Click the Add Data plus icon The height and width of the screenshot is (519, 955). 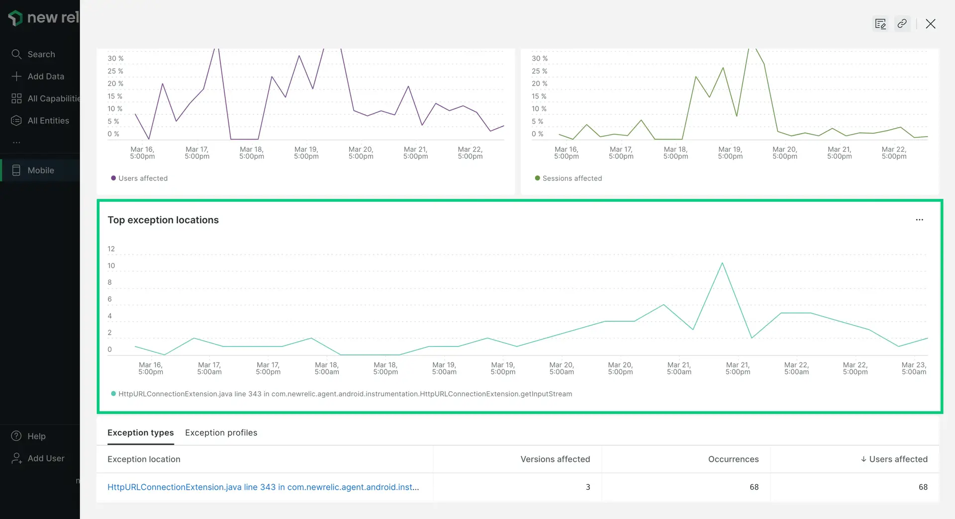coord(16,76)
